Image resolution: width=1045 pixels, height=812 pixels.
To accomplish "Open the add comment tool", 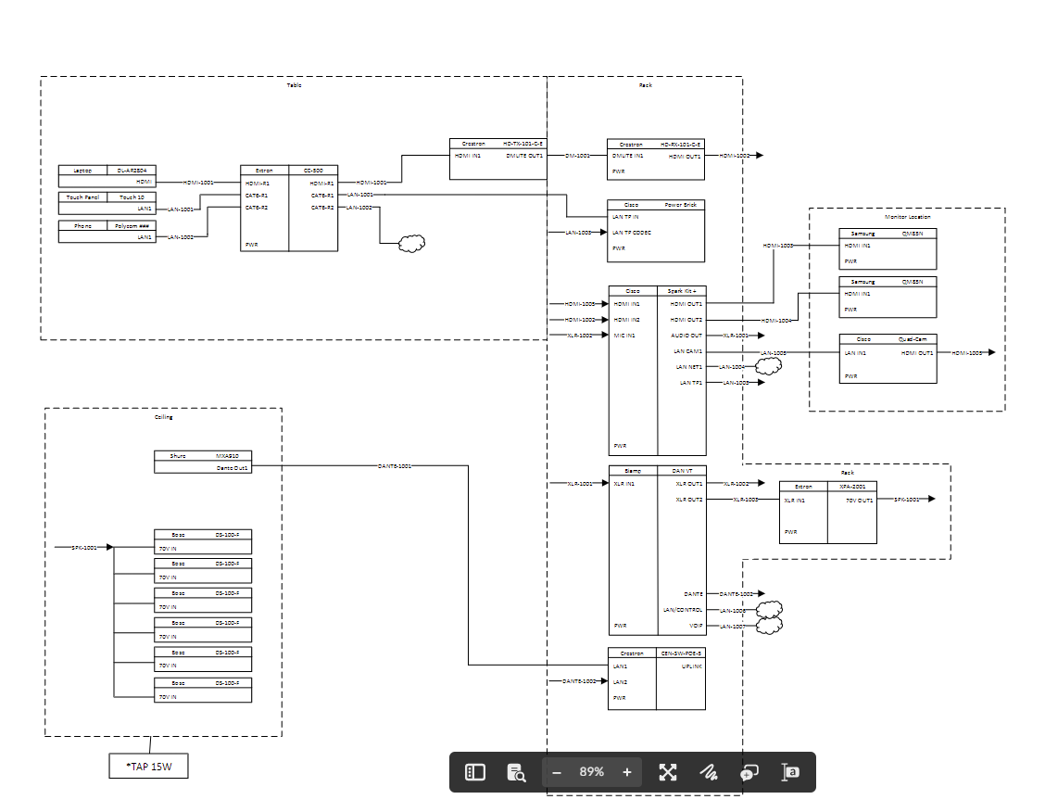I will [x=749, y=771].
